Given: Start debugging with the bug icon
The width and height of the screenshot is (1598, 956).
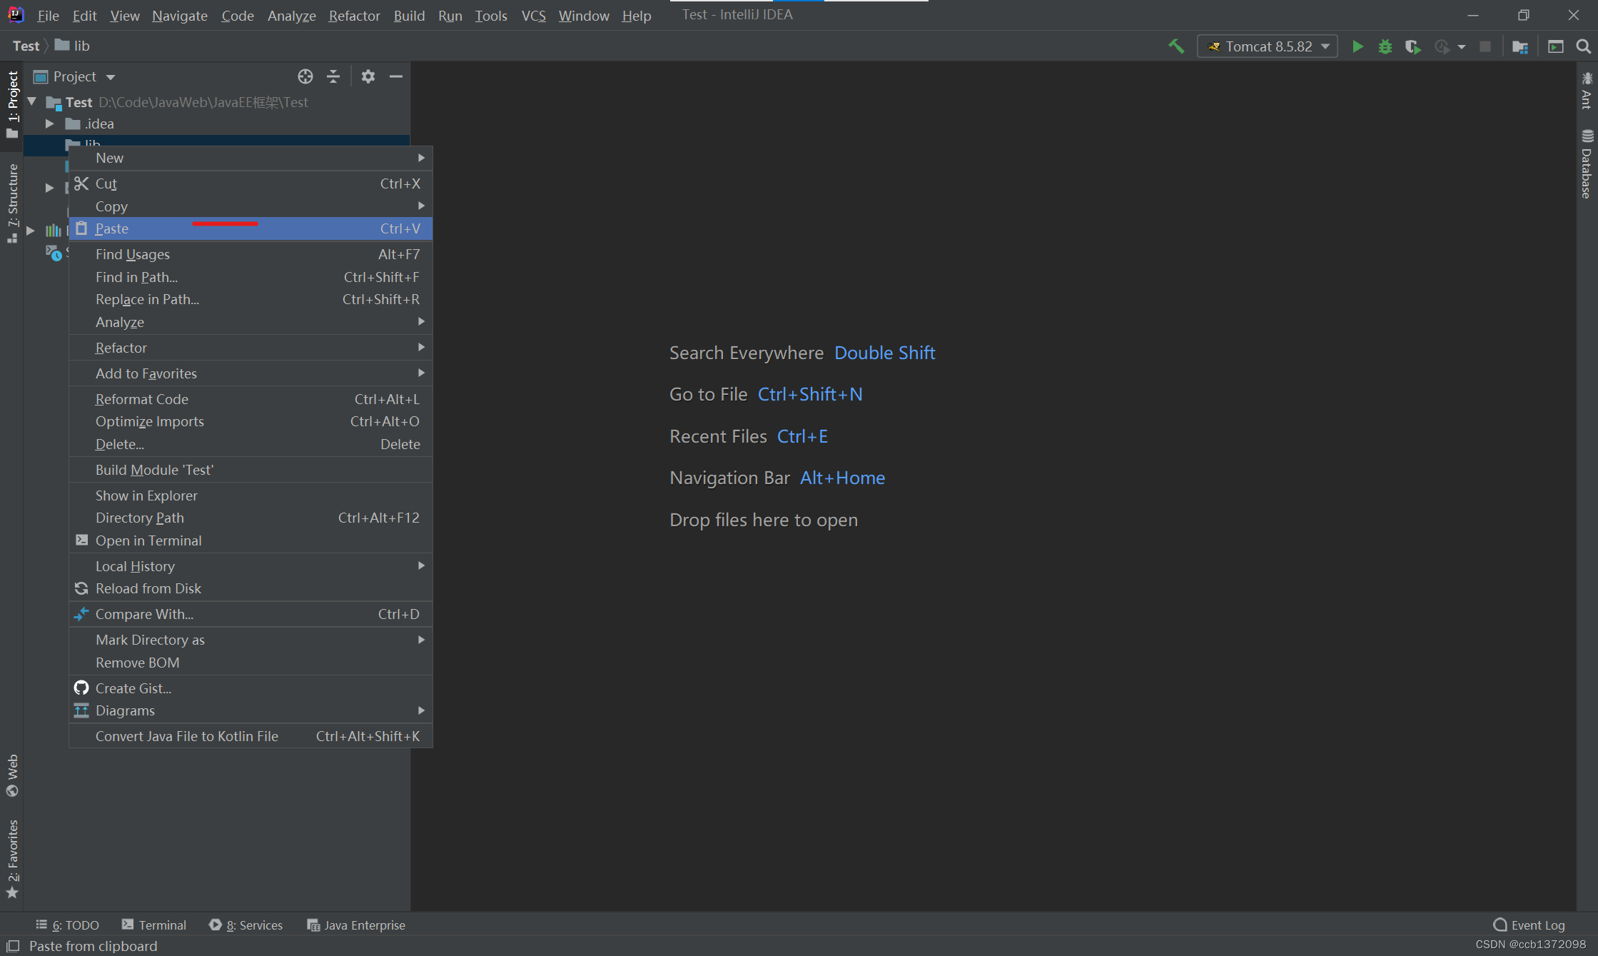Looking at the screenshot, I should (1385, 46).
